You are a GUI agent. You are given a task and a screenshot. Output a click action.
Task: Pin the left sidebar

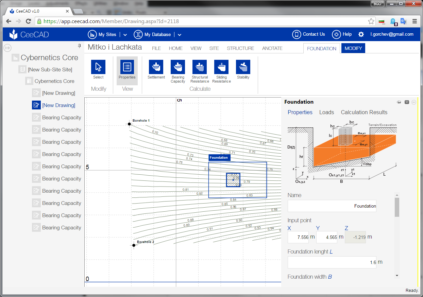coord(79,46)
